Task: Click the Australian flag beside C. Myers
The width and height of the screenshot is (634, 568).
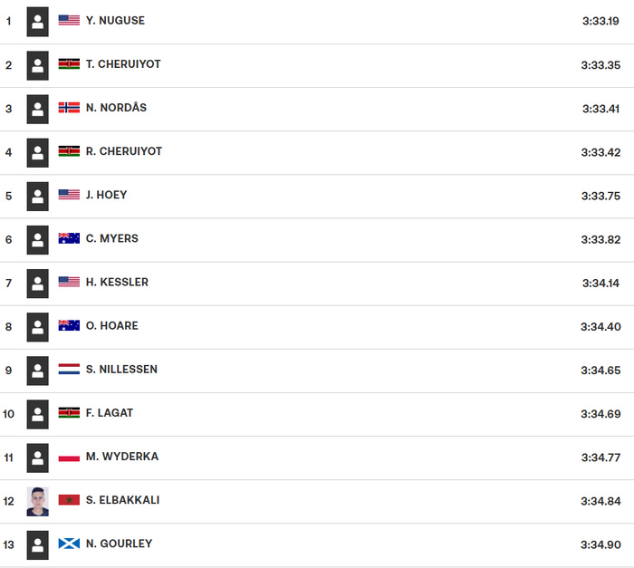Action: pyautogui.click(x=69, y=238)
